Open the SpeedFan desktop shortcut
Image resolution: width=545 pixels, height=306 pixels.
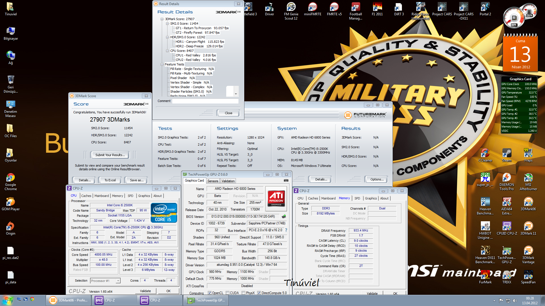point(528,277)
